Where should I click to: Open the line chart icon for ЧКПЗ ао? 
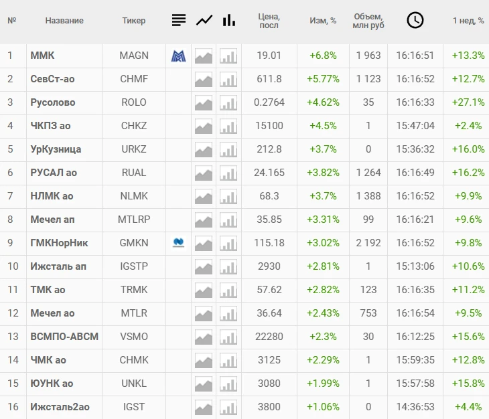[x=204, y=126]
